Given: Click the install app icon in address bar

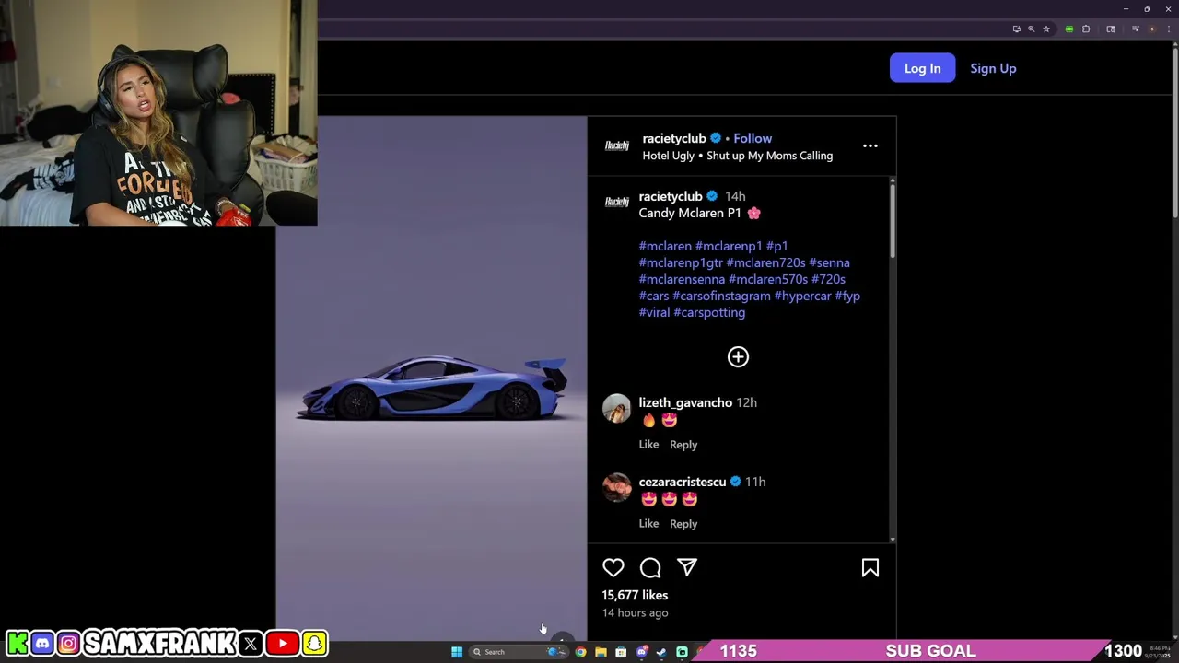Looking at the screenshot, I should tap(1016, 29).
